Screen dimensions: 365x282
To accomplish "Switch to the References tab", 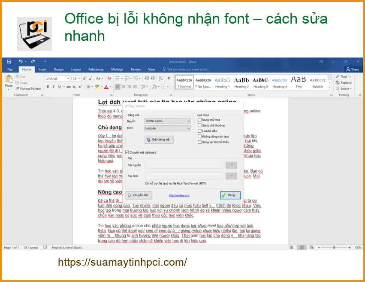I will (x=96, y=70).
